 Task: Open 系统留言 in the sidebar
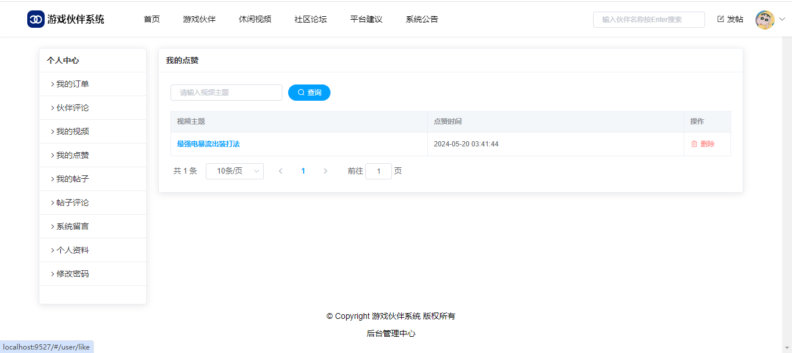pyautogui.click(x=93, y=226)
